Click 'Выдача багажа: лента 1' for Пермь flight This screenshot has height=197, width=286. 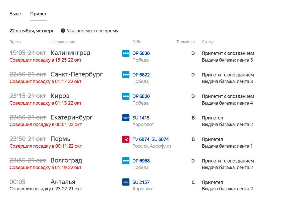click(227, 146)
